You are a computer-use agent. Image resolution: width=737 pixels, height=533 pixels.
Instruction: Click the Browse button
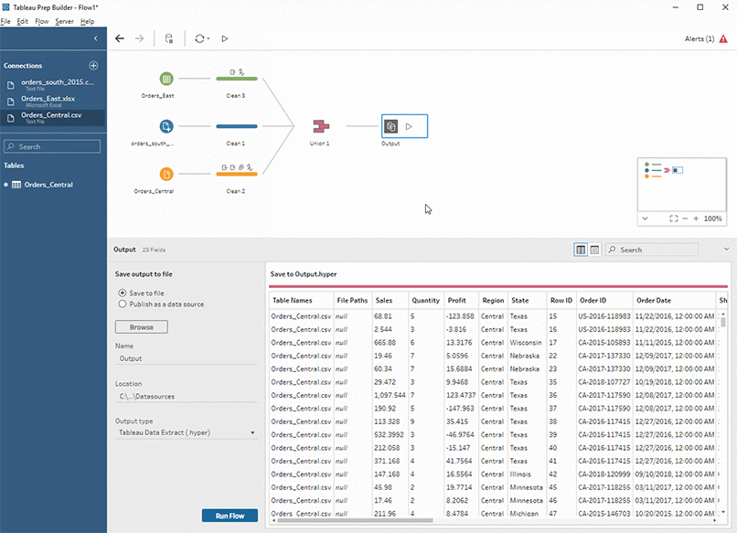click(x=141, y=326)
